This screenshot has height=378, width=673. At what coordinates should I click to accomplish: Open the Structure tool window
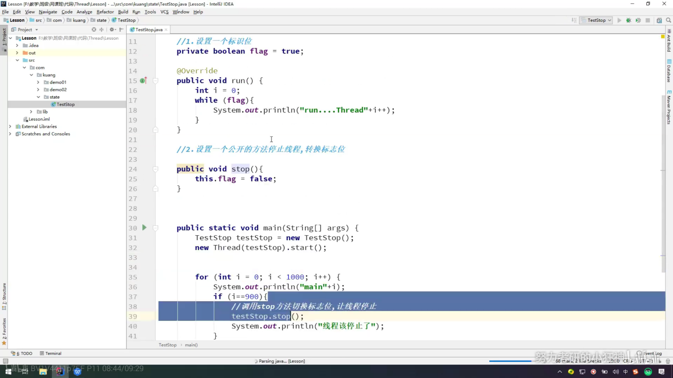tap(4, 297)
